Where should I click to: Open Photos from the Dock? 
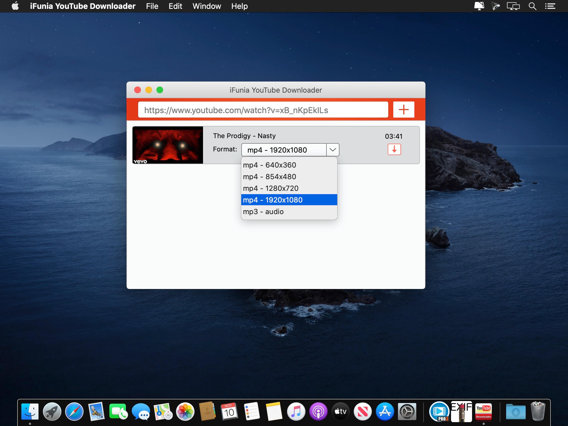click(x=185, y=411)
